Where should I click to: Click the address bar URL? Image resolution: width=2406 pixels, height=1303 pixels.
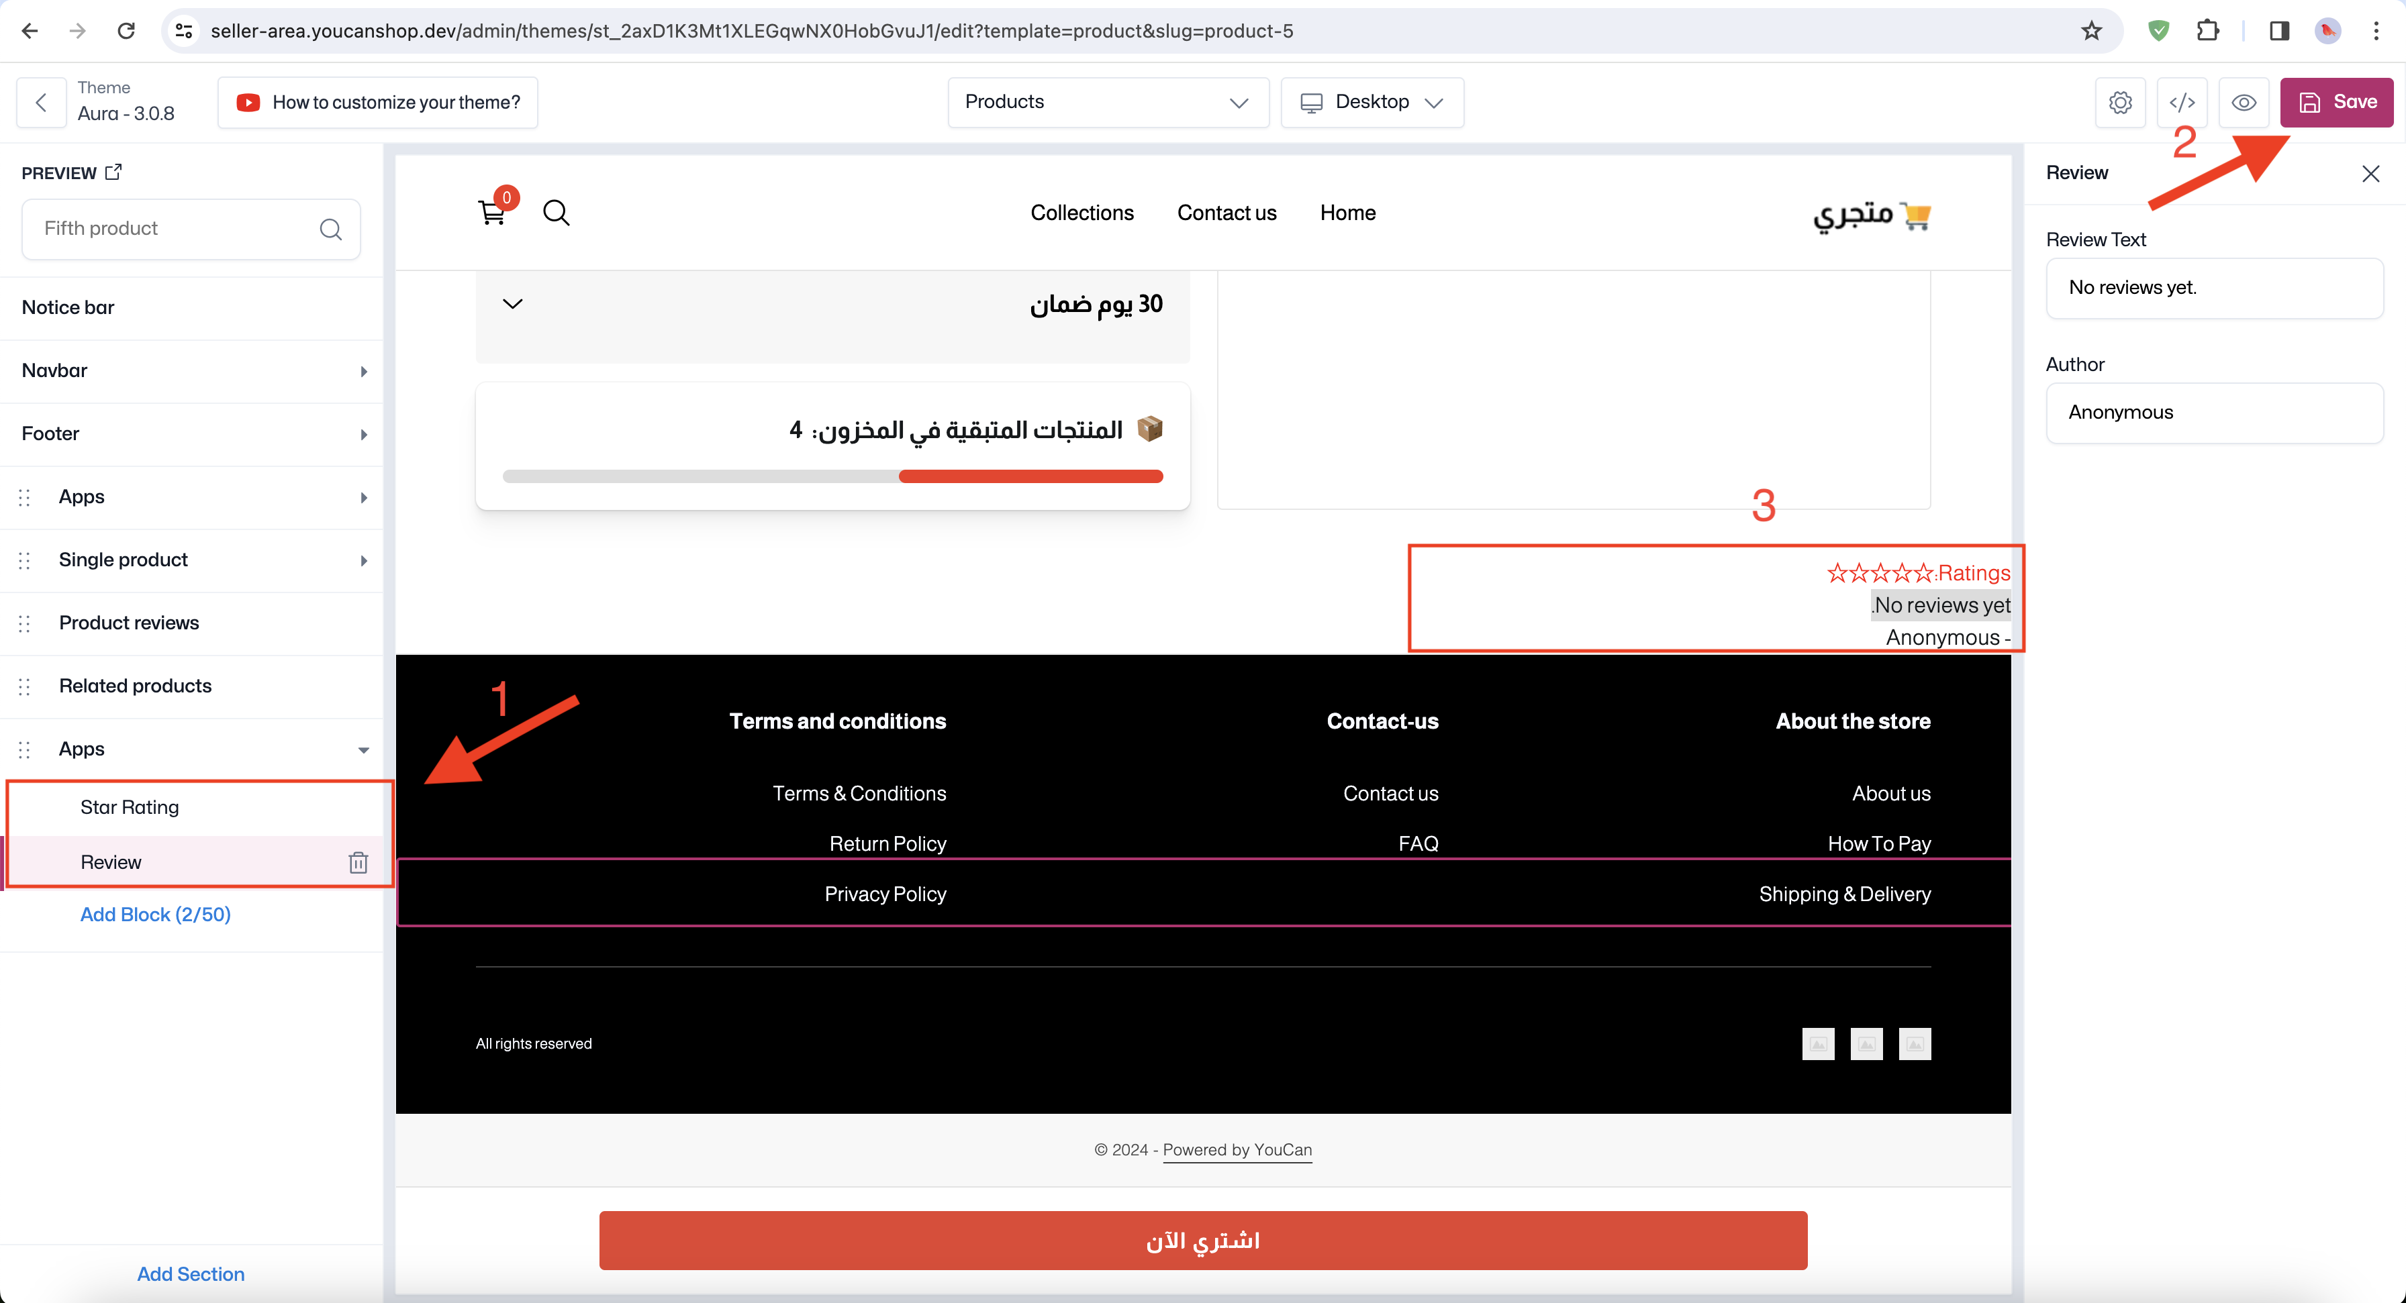point(752,31)
